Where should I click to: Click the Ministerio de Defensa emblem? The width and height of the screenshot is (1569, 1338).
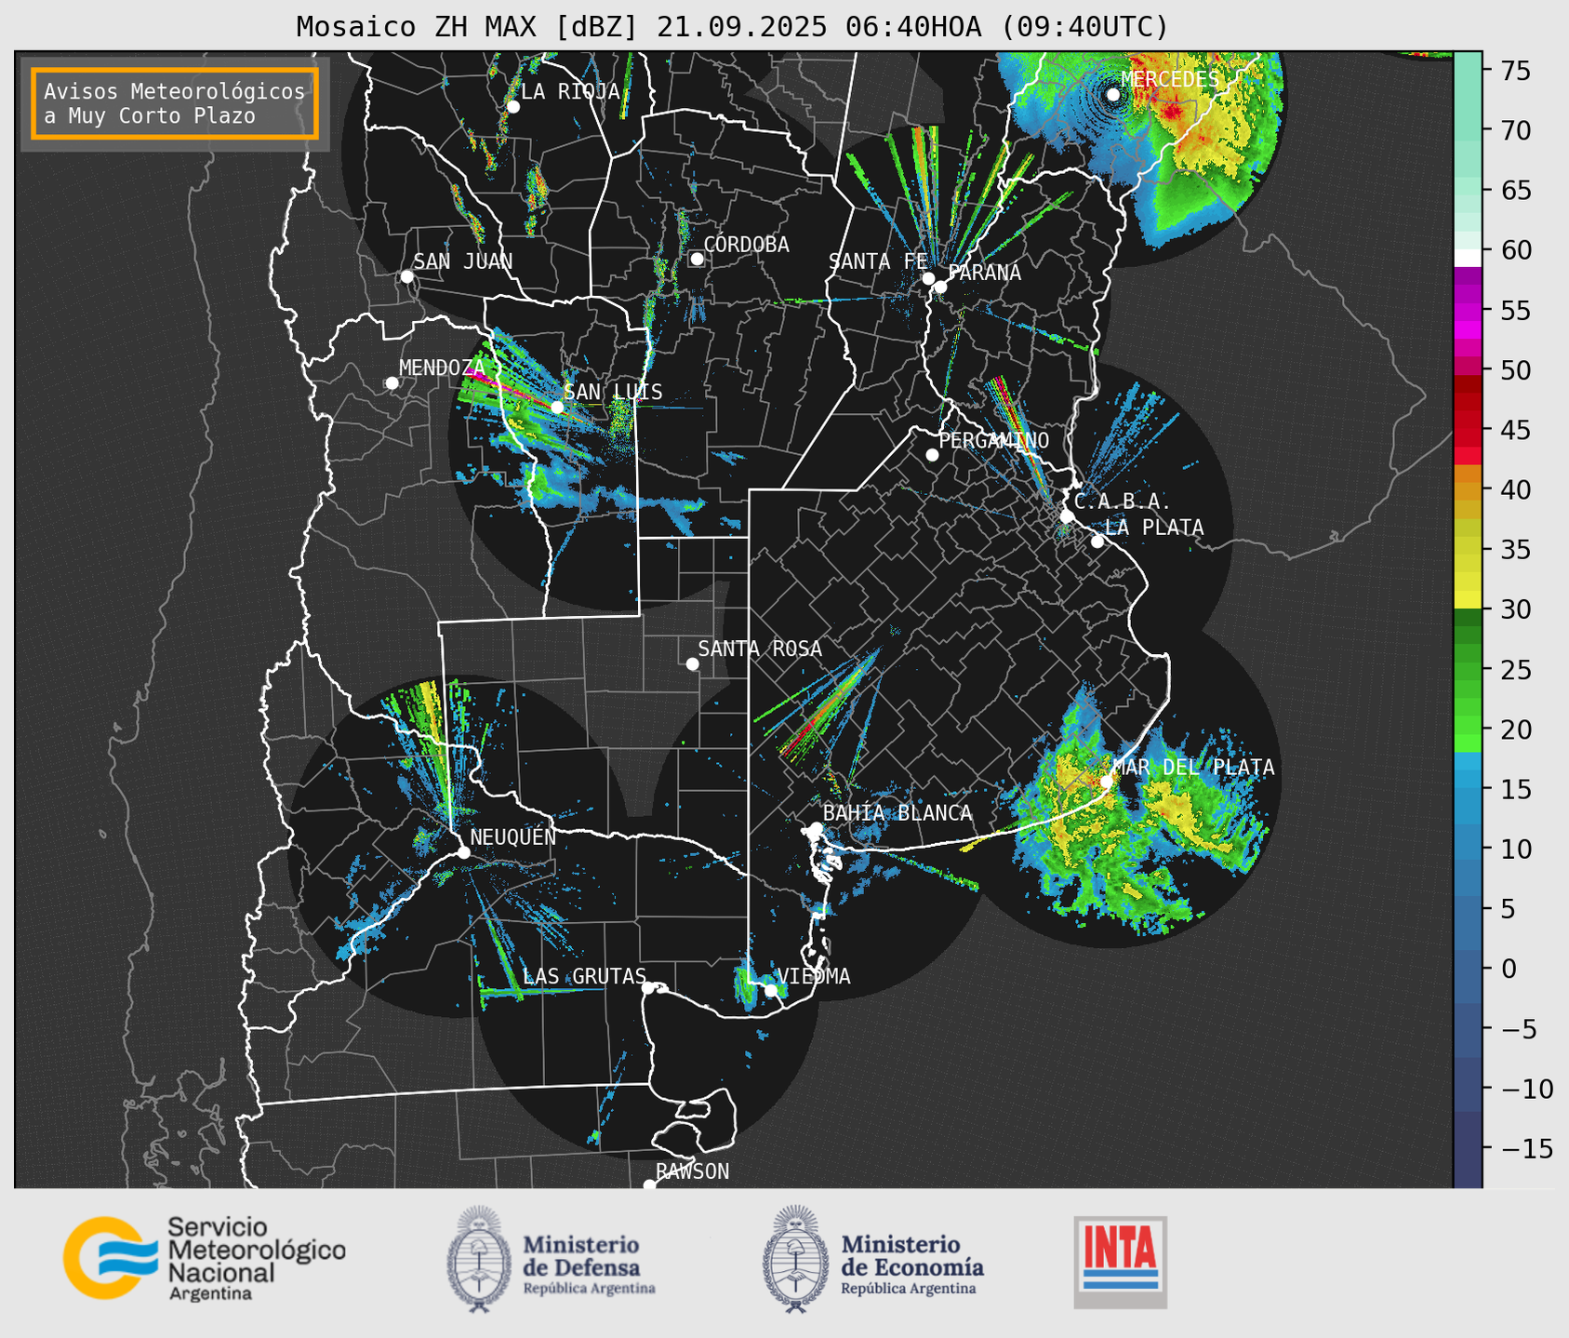tap(479, 1259)
